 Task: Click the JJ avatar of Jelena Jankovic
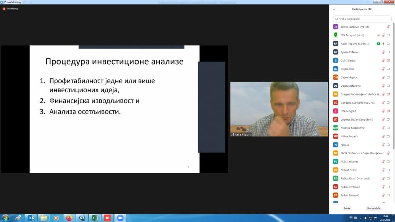(x=335, y=27)
